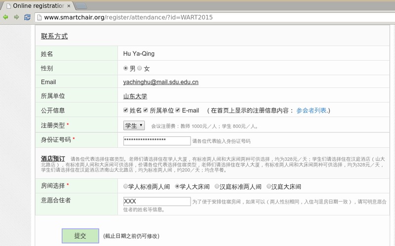Click the page icon in the address bar

click(x=39, y=17)
